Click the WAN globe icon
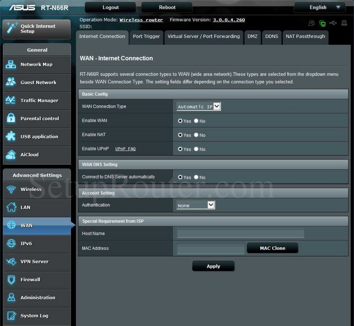This screenshot has width=354, height=326. click(11, 225)
